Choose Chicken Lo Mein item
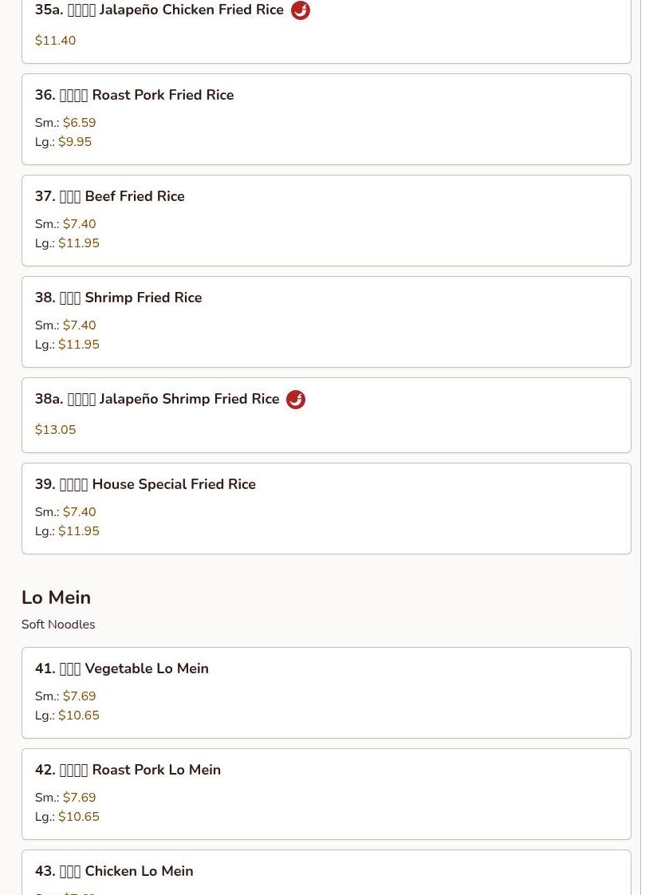Viewport: 657px width, 895px height. (114, 871)
